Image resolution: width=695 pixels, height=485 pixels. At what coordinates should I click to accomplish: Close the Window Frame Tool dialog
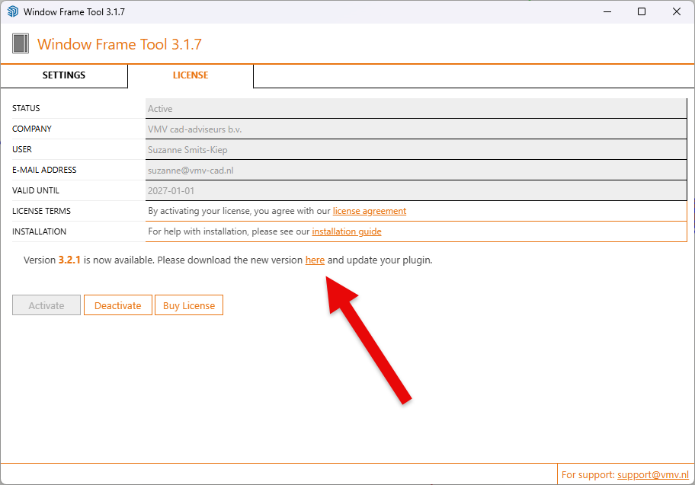tap(677, 11)
